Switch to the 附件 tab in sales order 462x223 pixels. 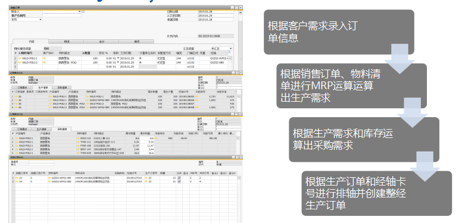pos(136,42)
